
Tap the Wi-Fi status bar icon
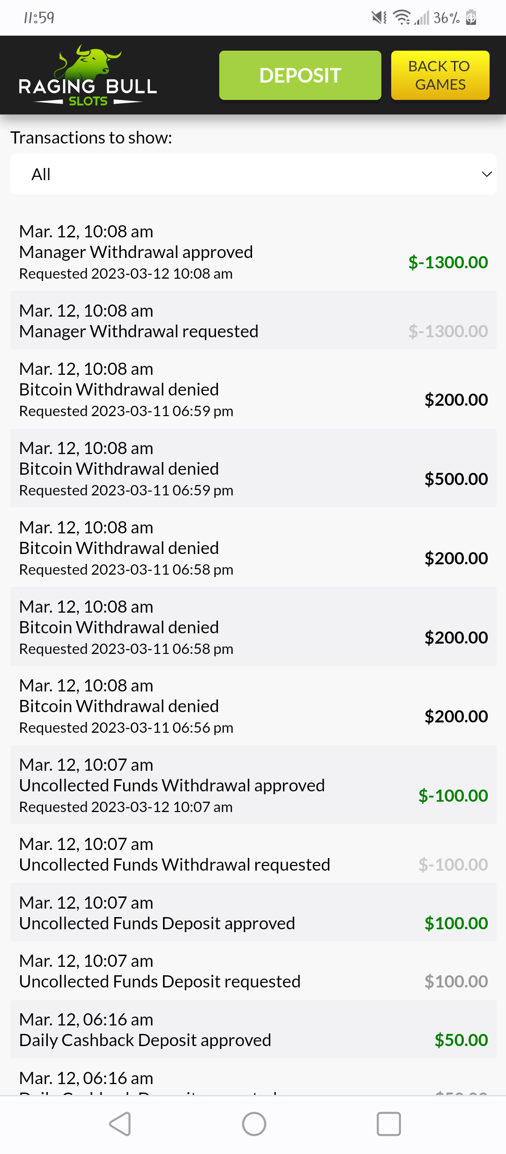[x=402, y=18]
